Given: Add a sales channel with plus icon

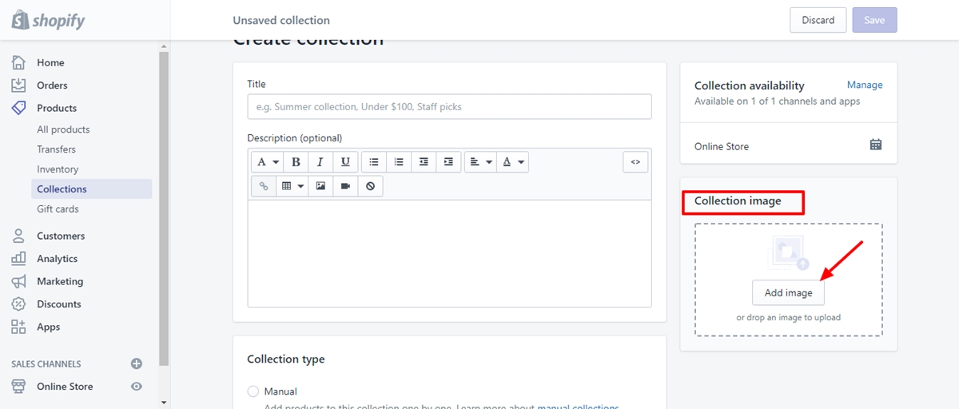Looking at the screenshot, I should [137, 363].
